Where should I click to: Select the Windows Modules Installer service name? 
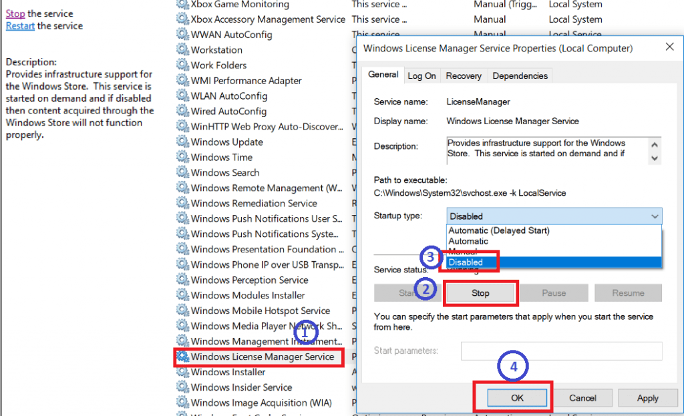tap(248, 295)
